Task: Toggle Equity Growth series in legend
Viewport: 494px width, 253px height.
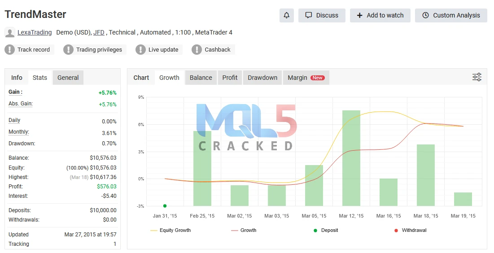Action: tap(170, 230)
